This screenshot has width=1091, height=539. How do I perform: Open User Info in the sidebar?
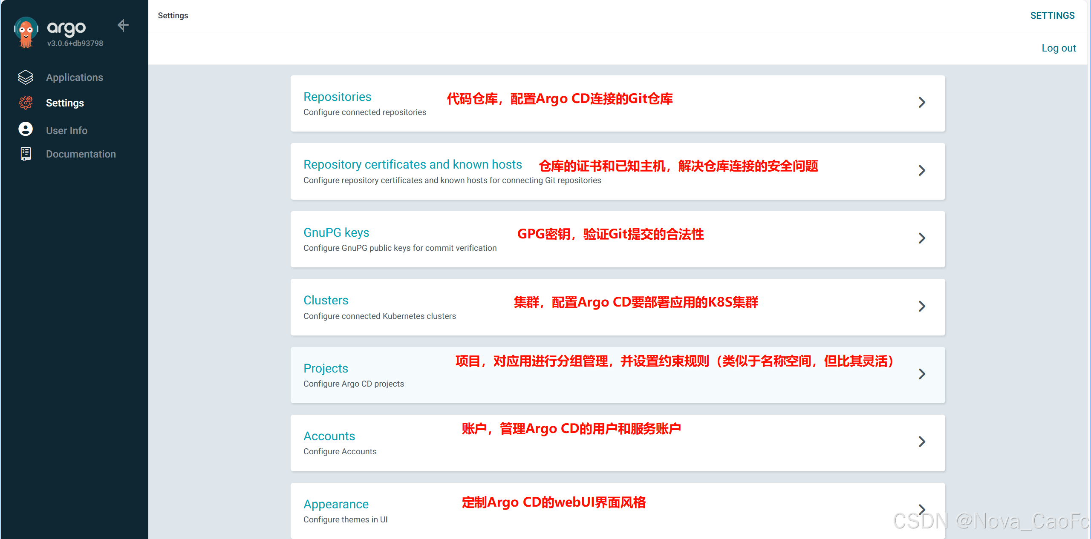[66, 130]
